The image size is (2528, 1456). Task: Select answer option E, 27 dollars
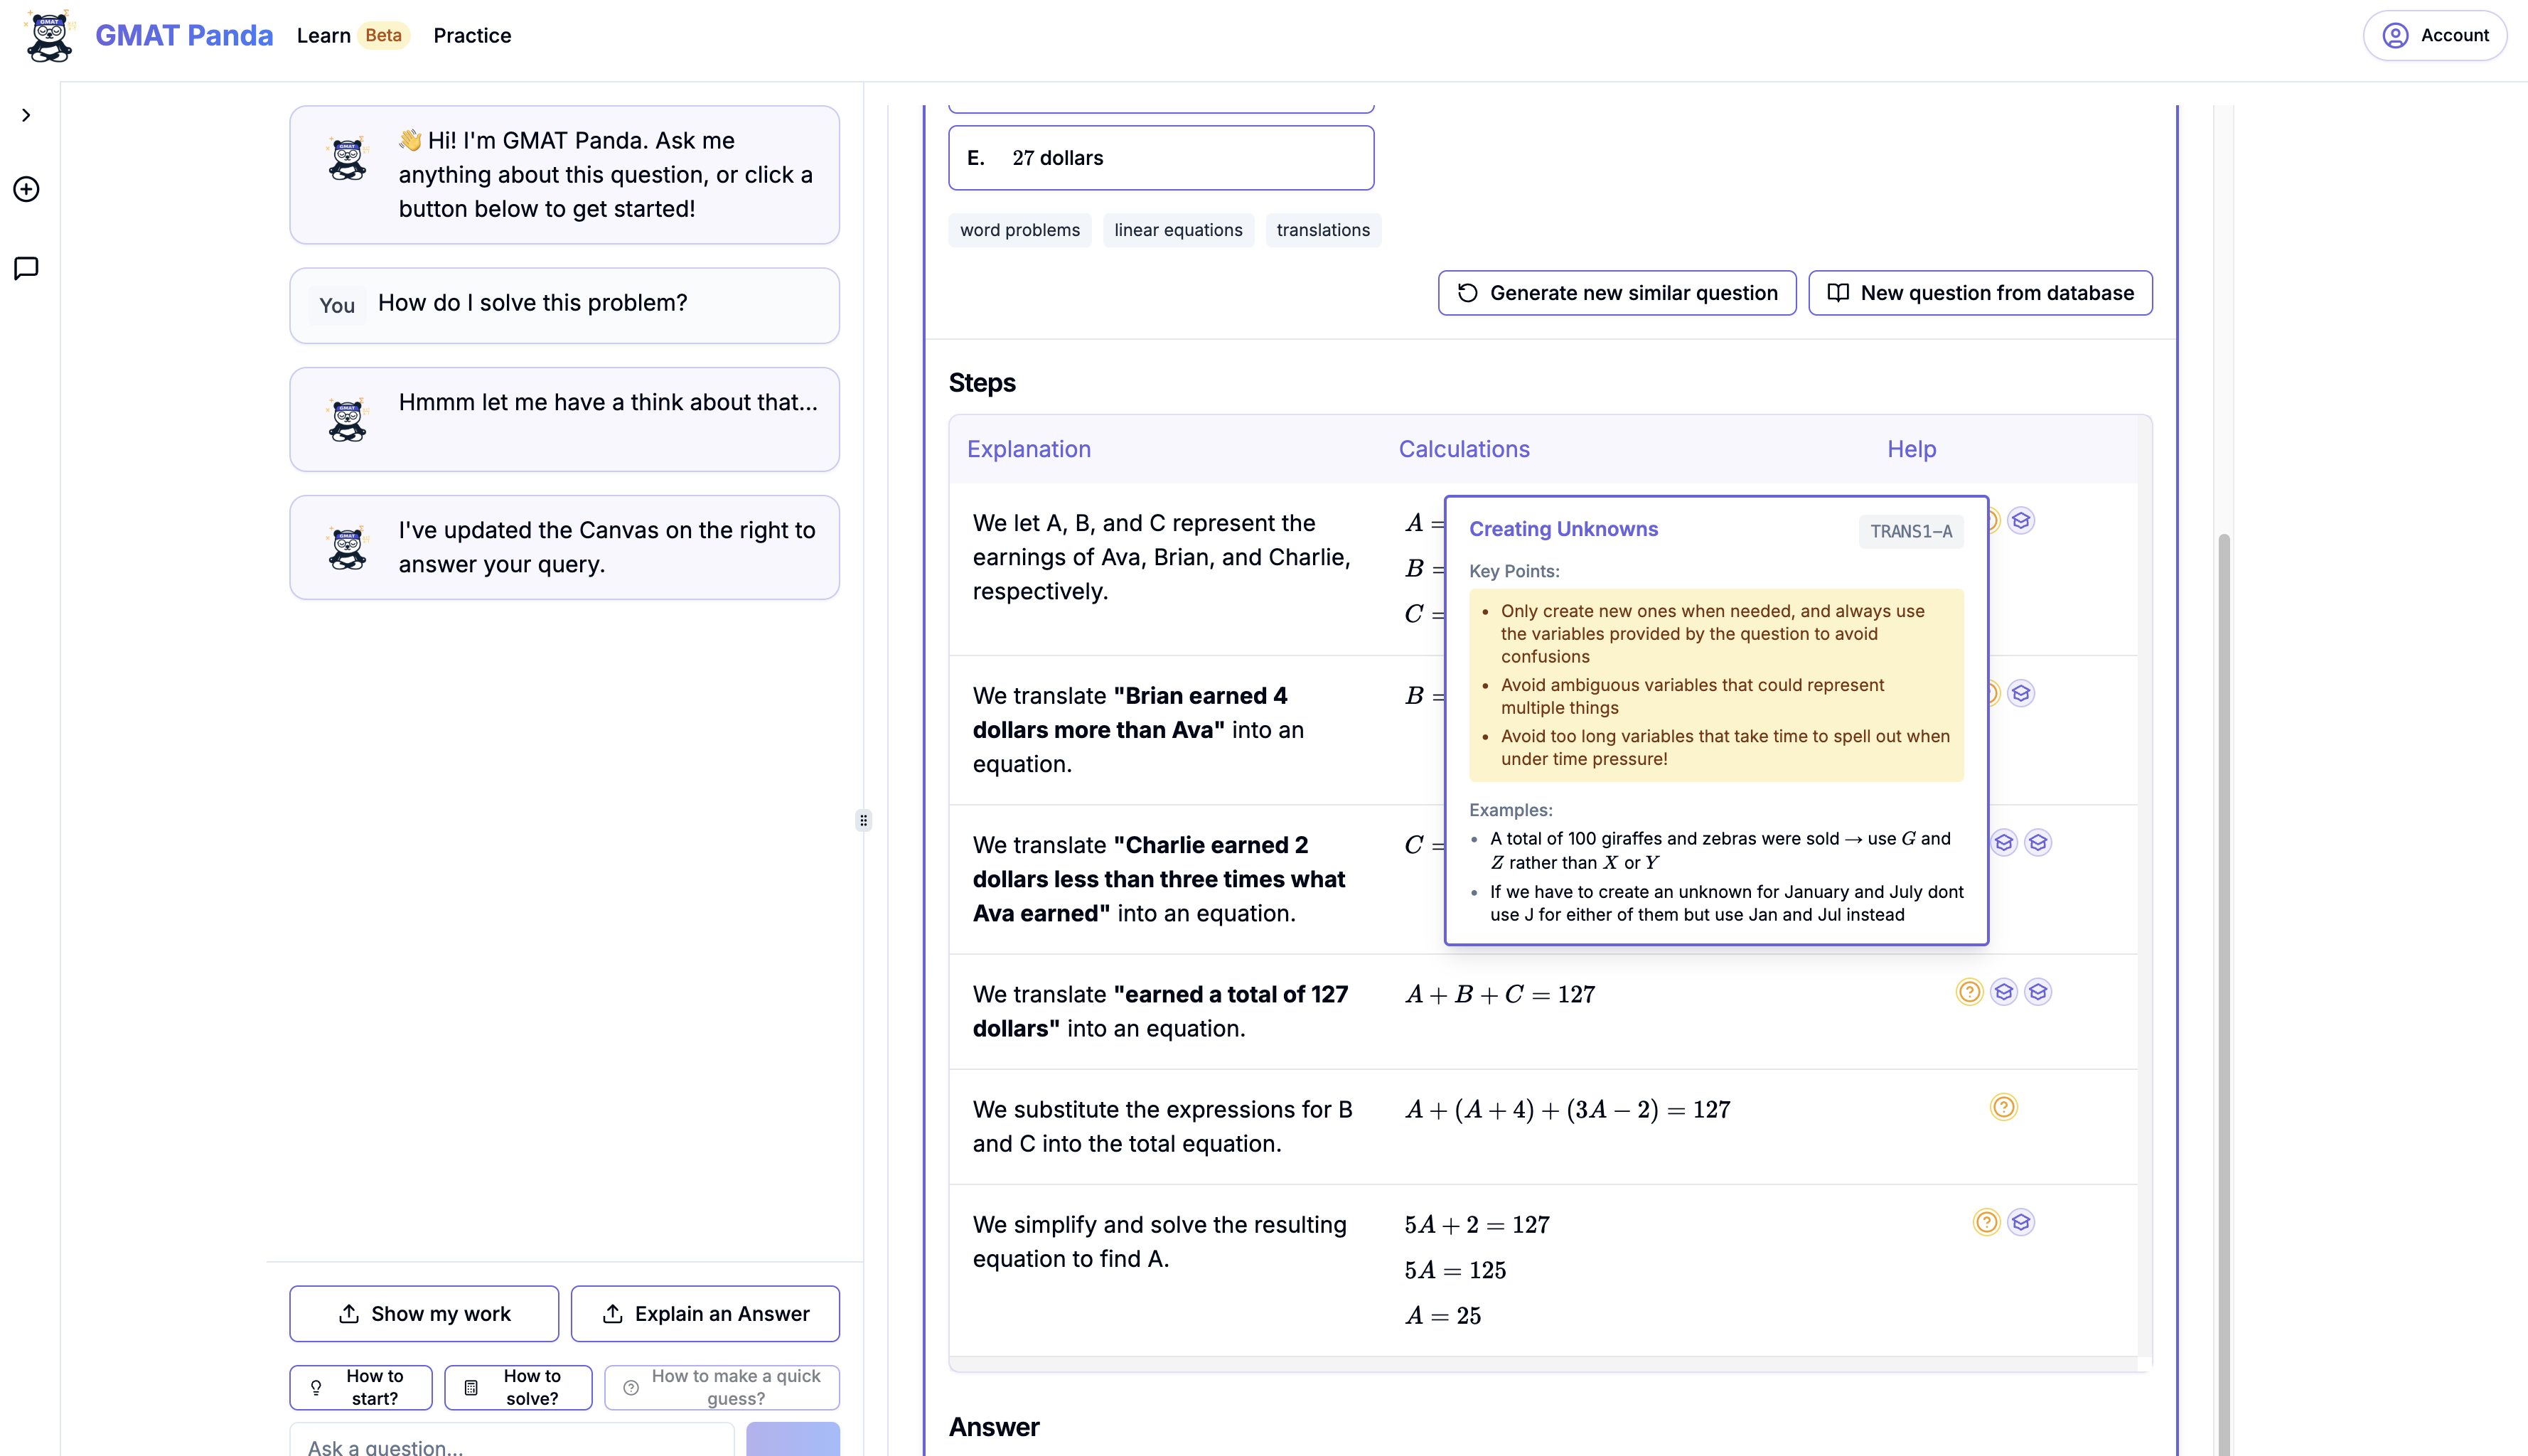1160,158
